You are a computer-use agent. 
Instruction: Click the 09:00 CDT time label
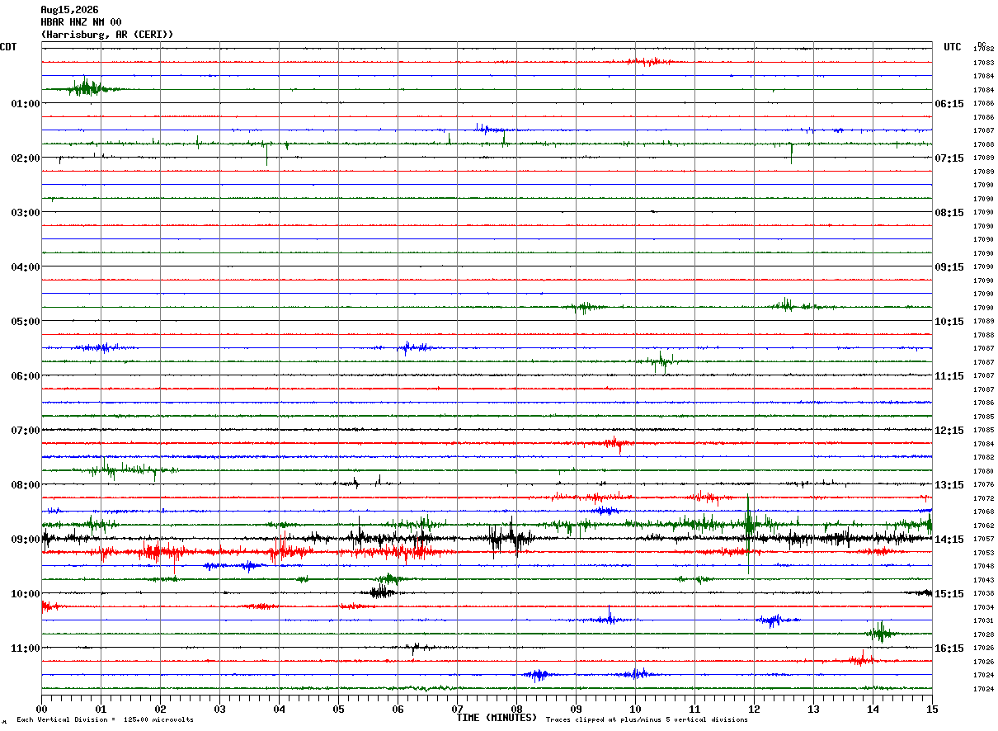tap(26, 540)
